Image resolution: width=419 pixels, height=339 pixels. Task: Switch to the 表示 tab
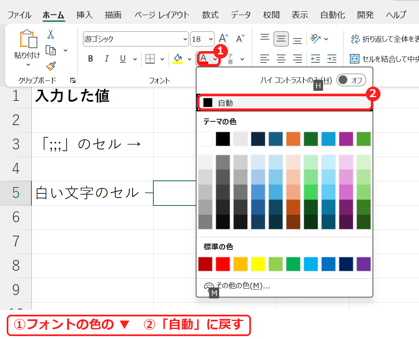point(300,15)
